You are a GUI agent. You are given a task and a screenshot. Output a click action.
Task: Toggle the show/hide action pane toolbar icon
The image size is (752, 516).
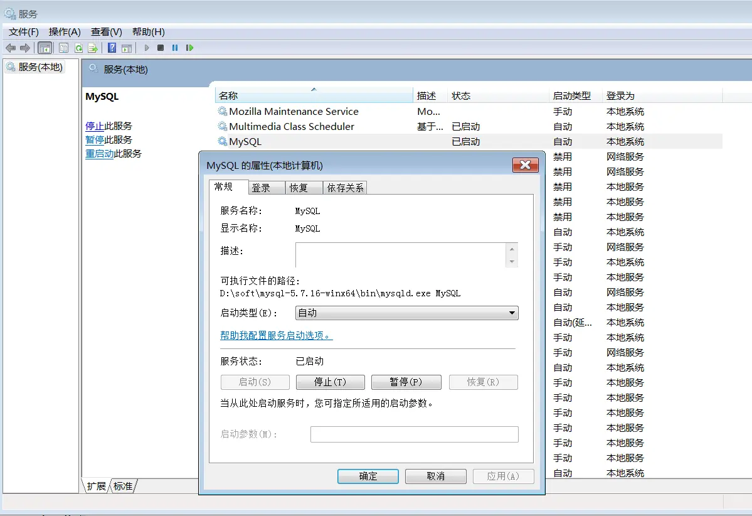(127, 48)
